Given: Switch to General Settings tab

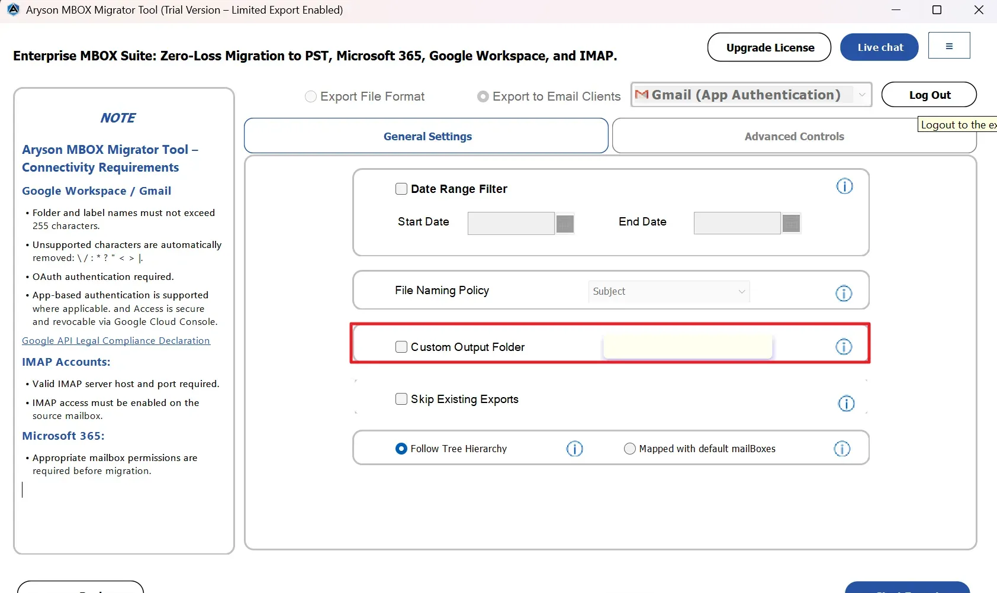Looking at the screenshot, I should click(x=426, y=136).
